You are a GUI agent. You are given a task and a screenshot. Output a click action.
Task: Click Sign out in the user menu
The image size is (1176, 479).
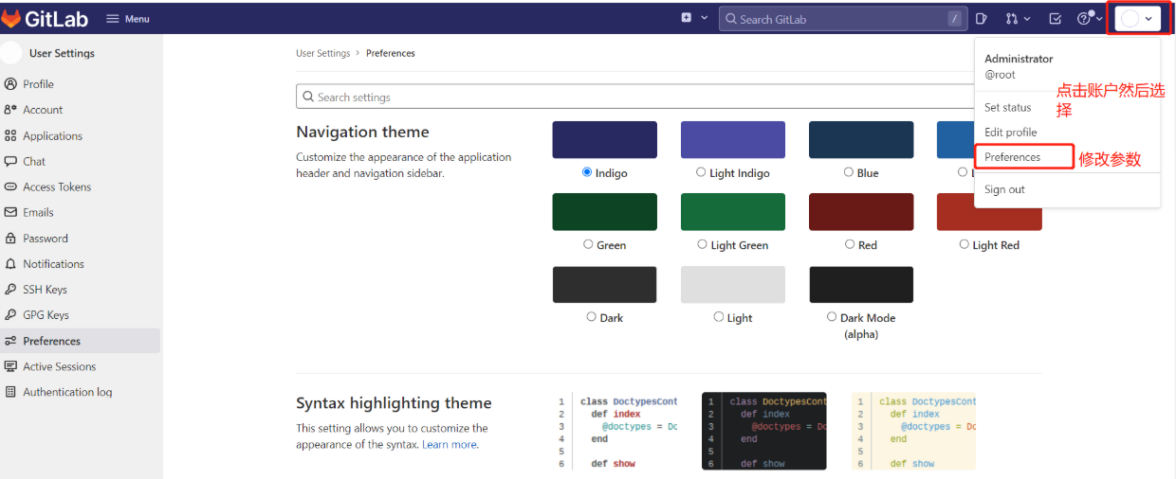click(1004, 189)
